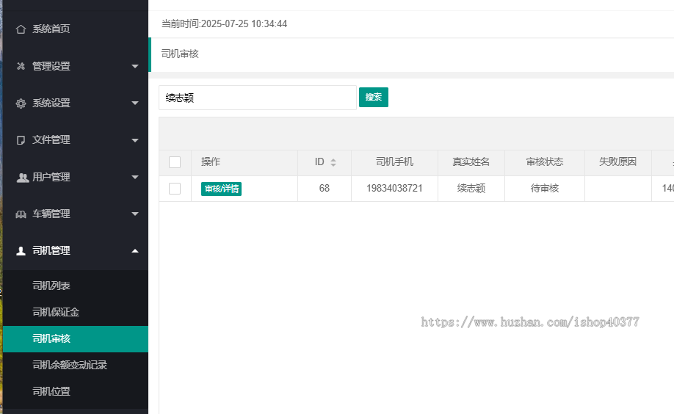This screenshot has width=674, height=414.
Task: Collapse the 司机管理 menu arrow
Action: (135, 251)
